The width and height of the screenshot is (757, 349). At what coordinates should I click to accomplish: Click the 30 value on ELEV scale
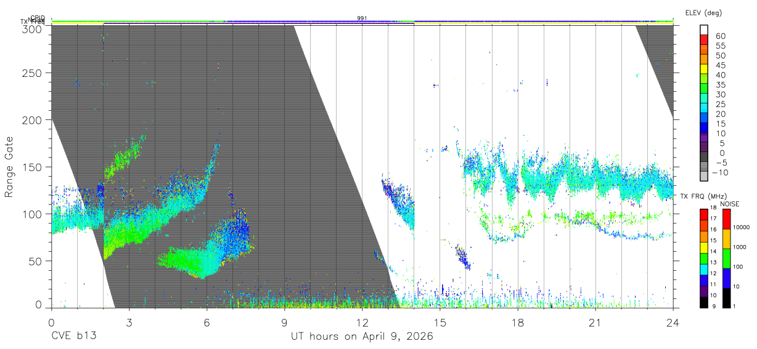720,94
